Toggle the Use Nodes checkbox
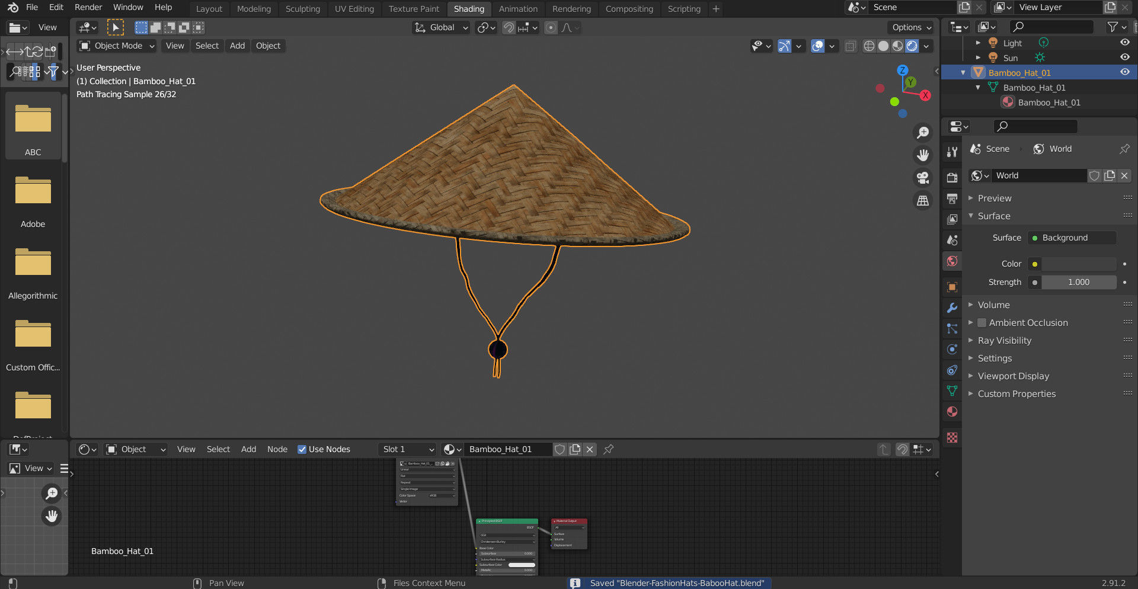Viewport: 1138px width, 589px height. (x=302, y=449)
